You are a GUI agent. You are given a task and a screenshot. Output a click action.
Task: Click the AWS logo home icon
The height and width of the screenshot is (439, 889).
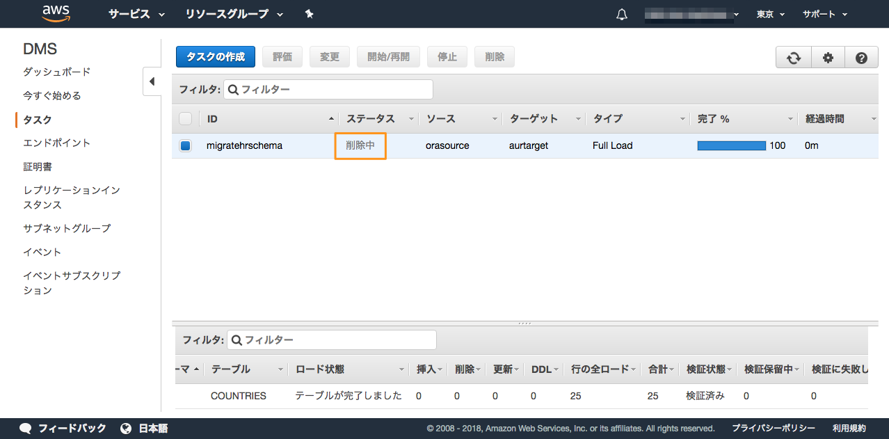click(56, 14)
